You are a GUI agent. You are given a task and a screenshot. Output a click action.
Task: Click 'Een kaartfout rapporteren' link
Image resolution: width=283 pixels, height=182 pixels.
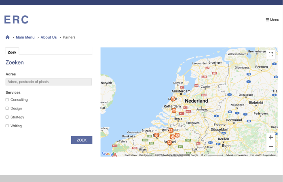point(263,155)
